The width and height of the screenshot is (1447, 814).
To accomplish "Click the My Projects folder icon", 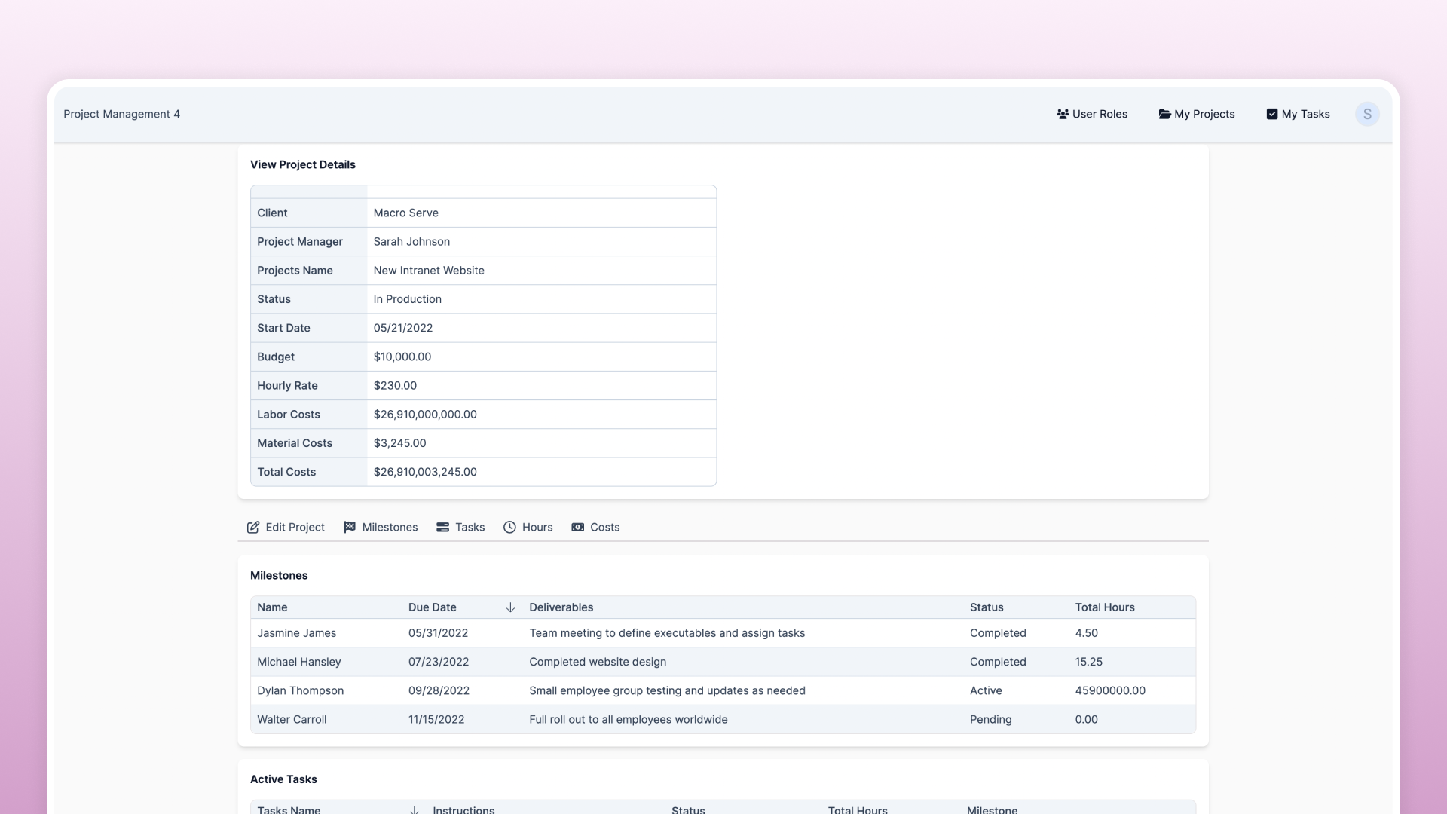I will point(1164,114).
